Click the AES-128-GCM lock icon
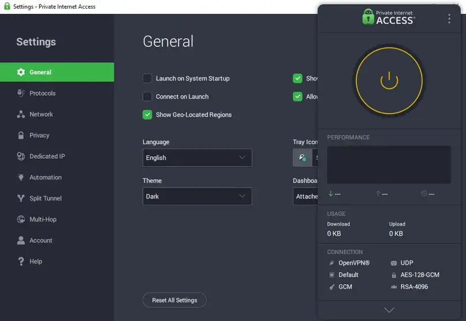This screenshot has width=466, height=321. coord(394,275)
